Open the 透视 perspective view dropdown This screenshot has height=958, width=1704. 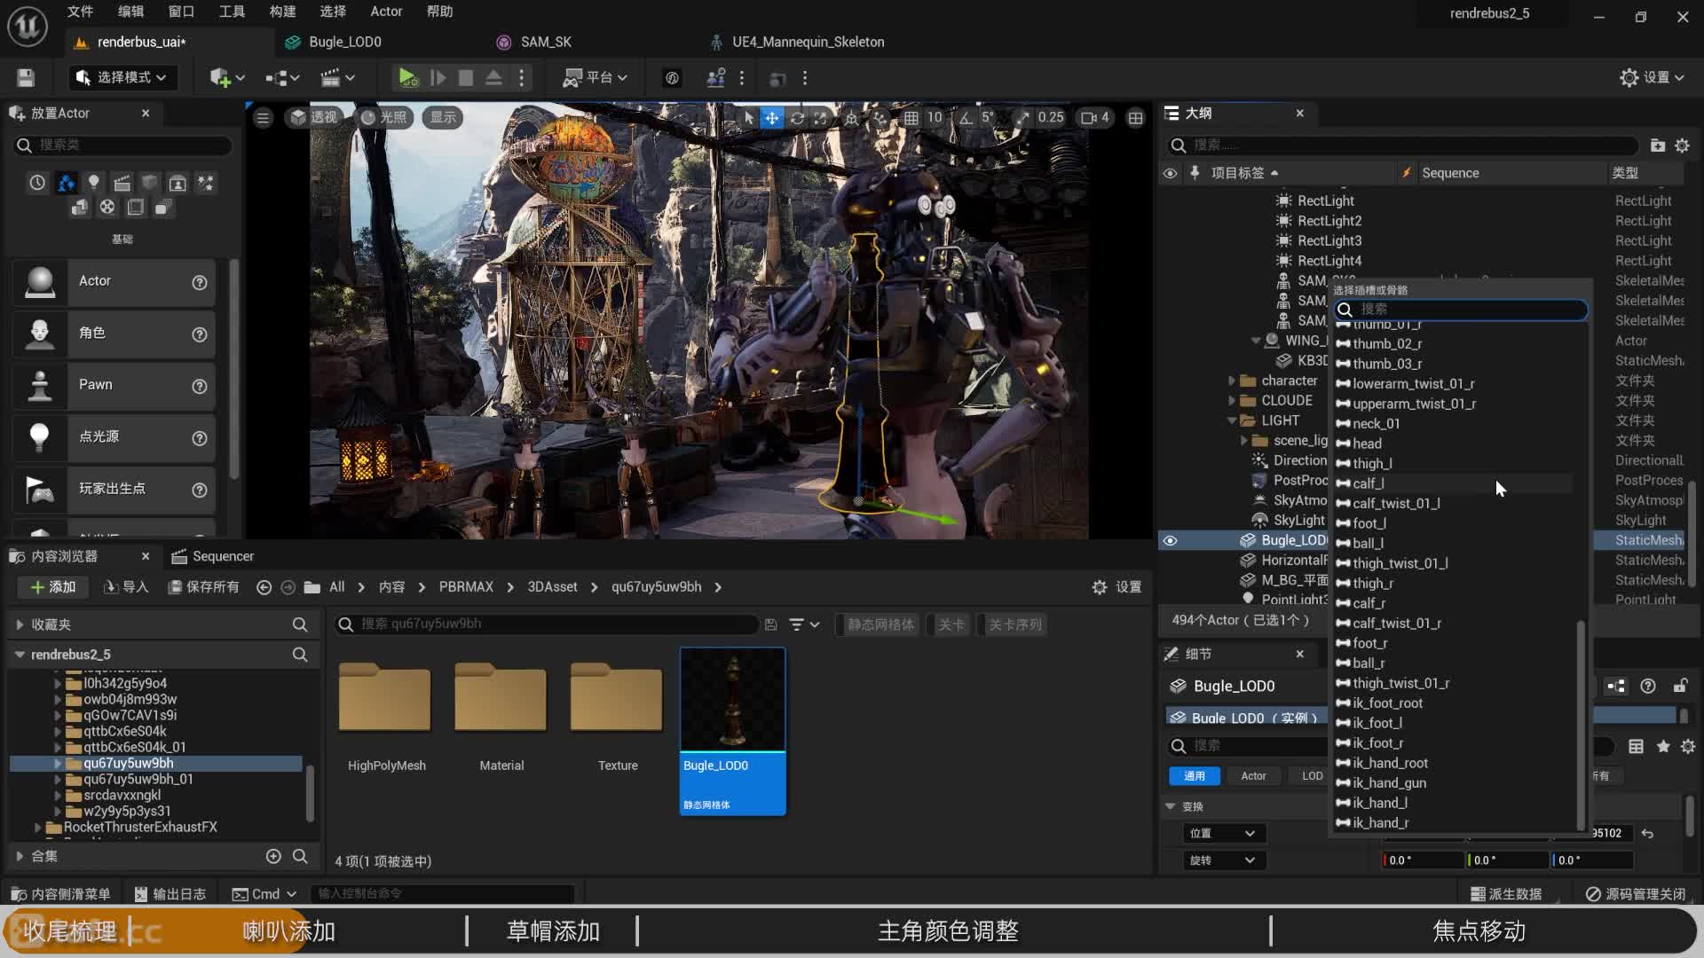(314, 117)
